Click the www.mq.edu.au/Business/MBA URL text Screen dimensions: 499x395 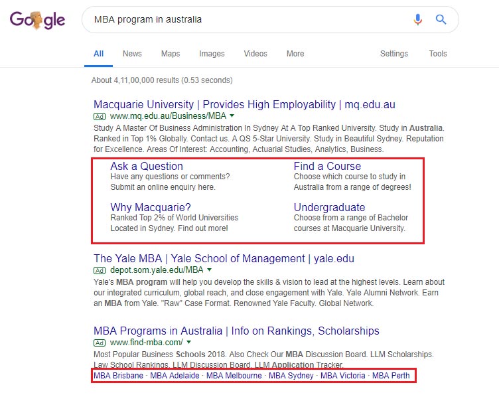pyautogui.click(x=168, y=116)
